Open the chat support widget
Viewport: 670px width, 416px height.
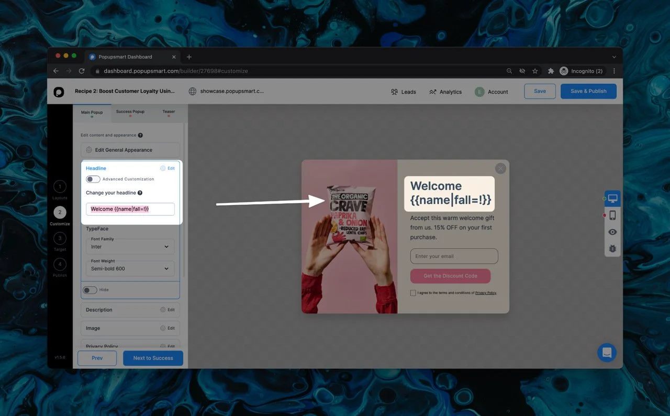click(x=607, y=353)
